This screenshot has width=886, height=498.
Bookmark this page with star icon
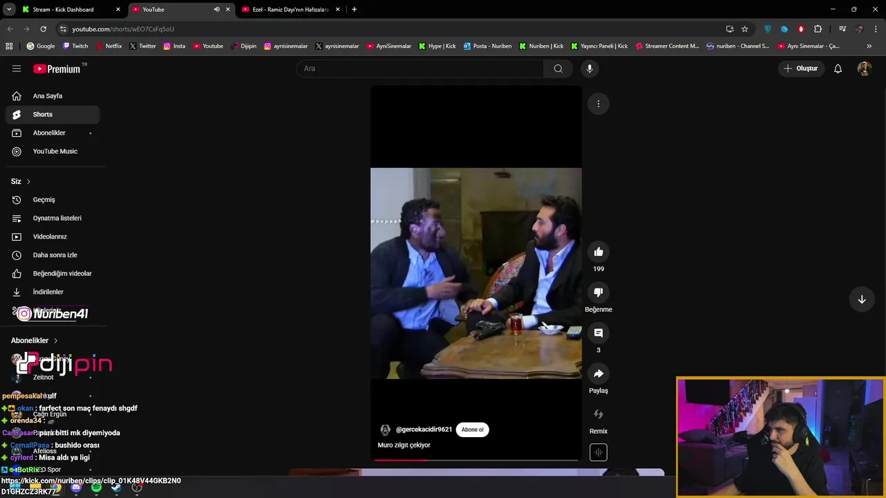(745, 29)
